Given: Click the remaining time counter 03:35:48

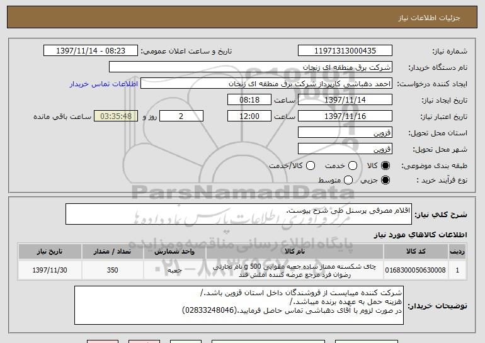Looking at the screenshot, I should [116, 116].
